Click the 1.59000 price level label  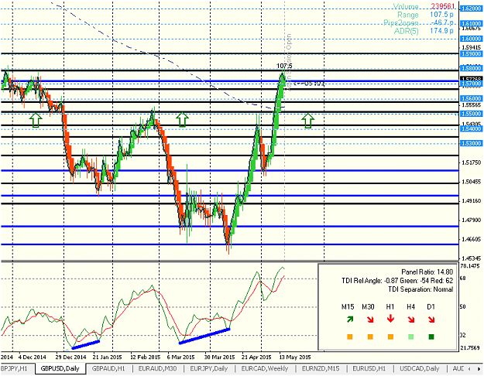[x=471, y=54]
